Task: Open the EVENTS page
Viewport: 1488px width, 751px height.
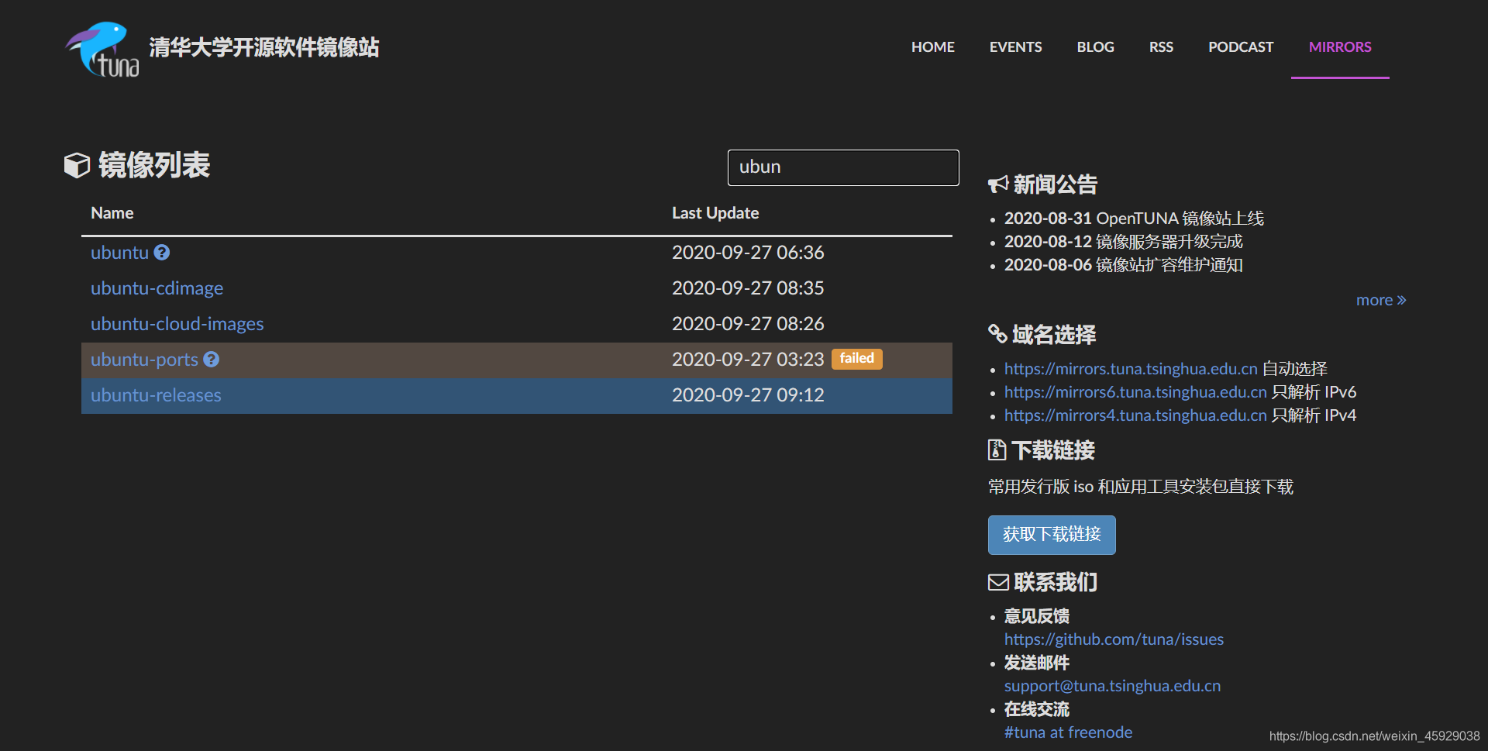Action: coord(1015,47)
